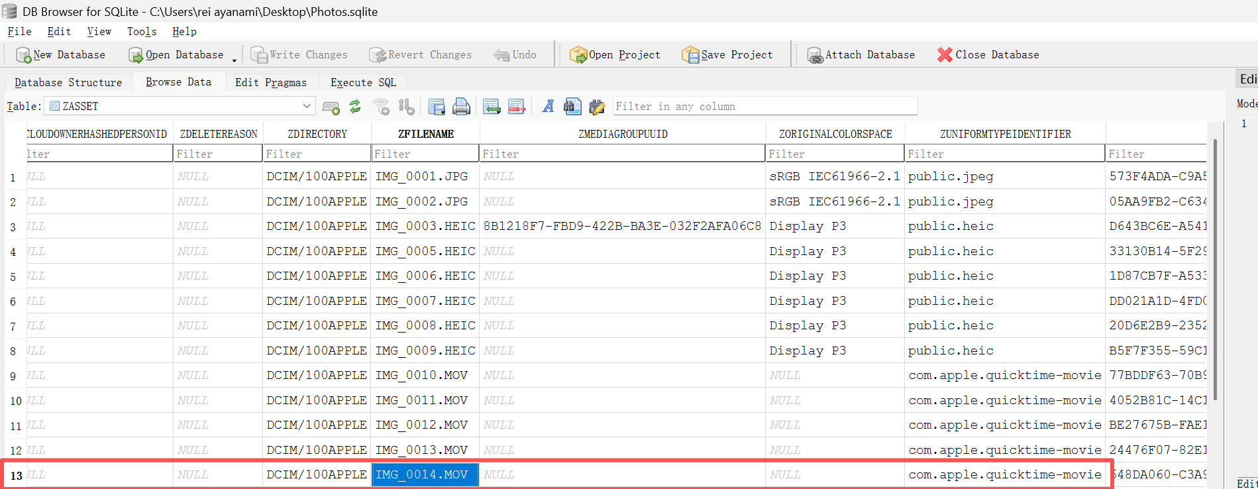Screen dimensions: 1258x489
Task: Focus the ZUNIFORMTYPEIDENTIFIER filter box
Action: [x=1005, y=154]
